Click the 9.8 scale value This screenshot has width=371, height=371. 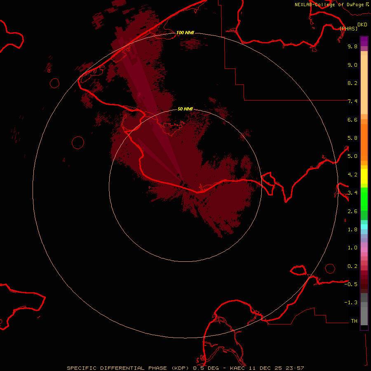pos(352,46)
